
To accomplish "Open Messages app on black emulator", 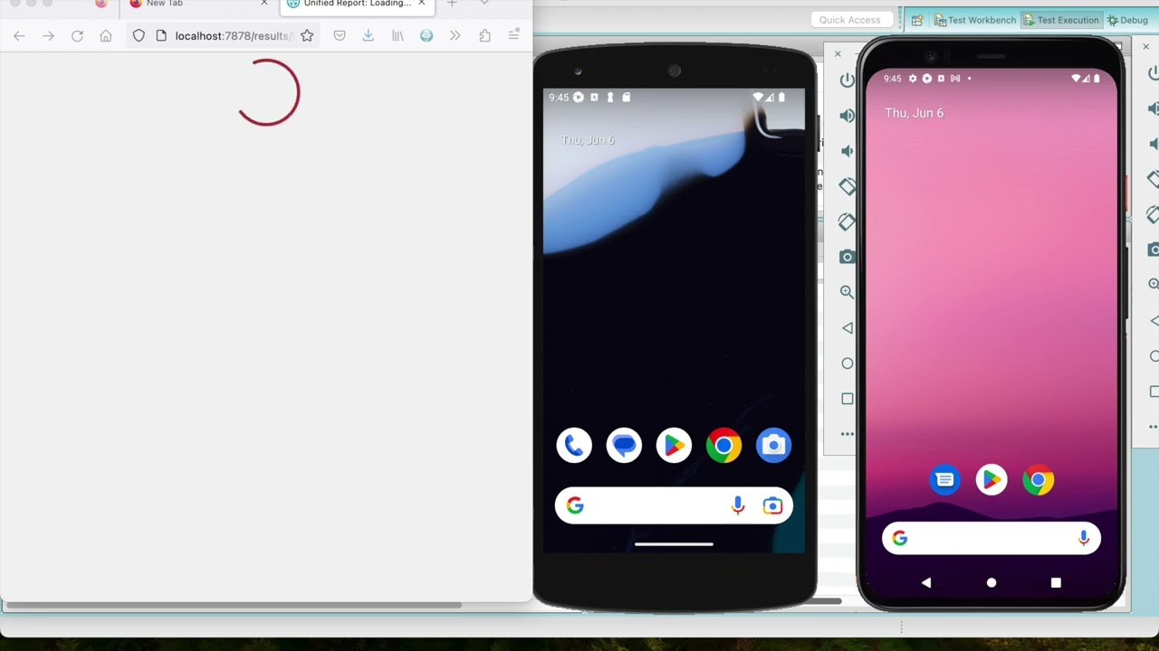I will point(624,445).
